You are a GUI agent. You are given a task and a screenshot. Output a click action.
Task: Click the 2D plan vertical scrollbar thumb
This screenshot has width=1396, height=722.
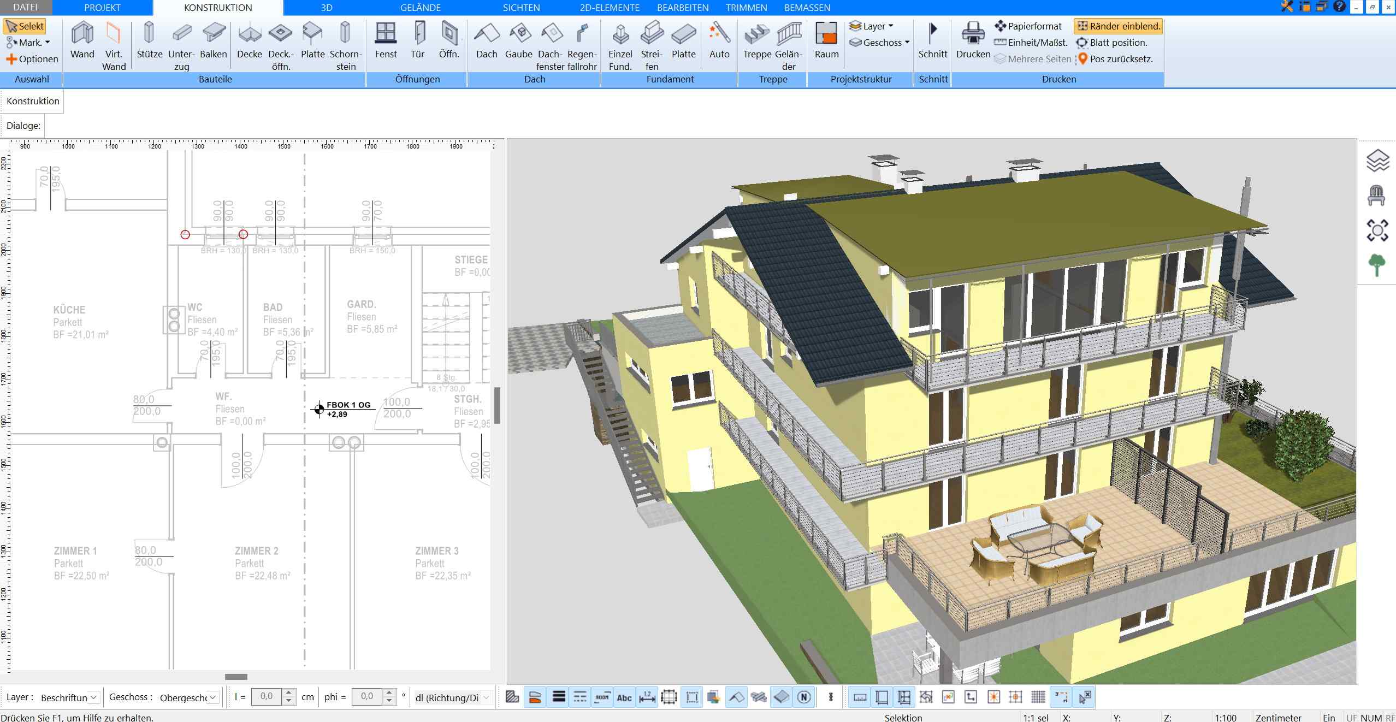(497, 405)
